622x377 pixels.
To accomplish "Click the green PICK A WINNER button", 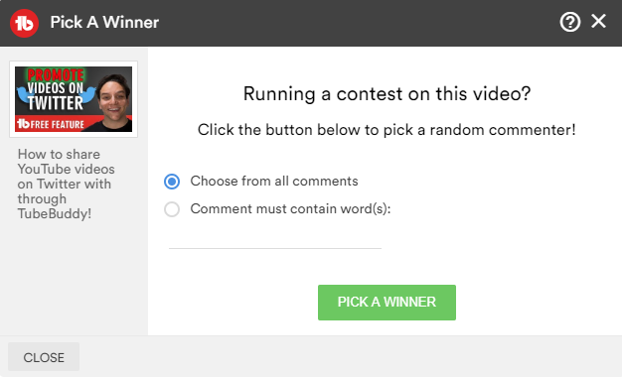I will coord(387,303).
